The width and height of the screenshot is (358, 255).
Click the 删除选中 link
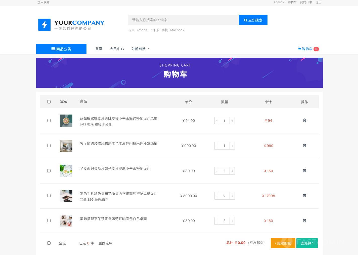coord(105,243)
